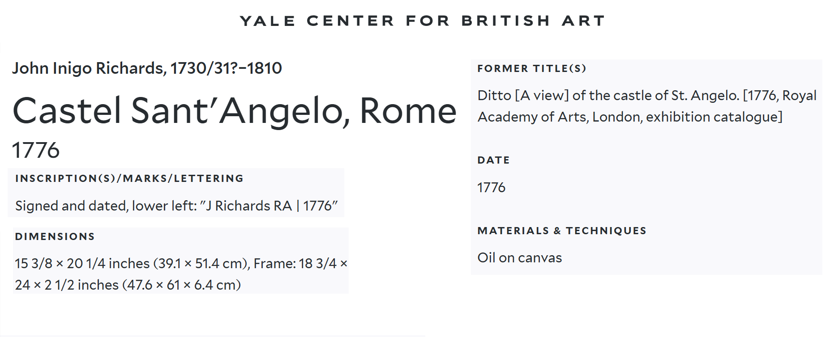Viewport: 830px width, 337px height.
Task: Click the "Signed and dated, lower left" text
Action: (x=106, y=206)
